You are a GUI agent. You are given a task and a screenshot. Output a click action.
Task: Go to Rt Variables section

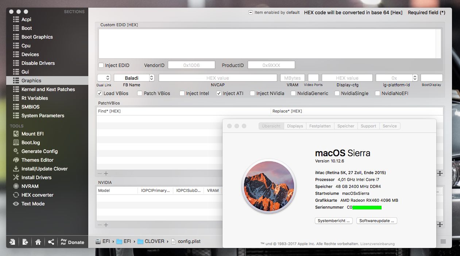(47, 98)
